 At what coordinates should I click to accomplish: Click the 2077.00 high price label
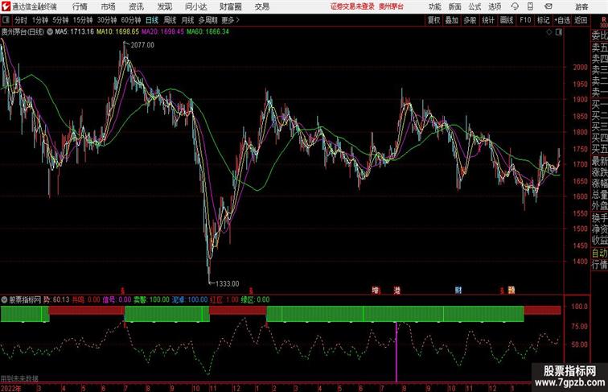point(142,45)
